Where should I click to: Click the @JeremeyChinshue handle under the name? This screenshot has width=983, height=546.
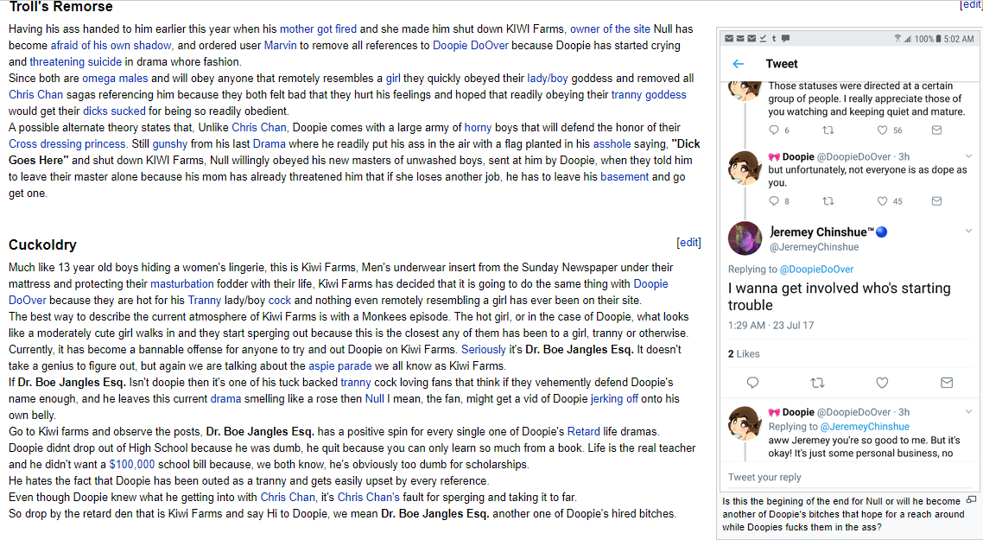click(815, 248)
